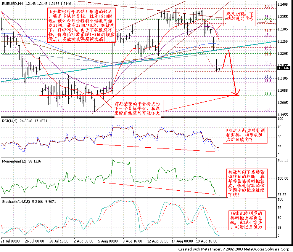Click time axis label 19 Aug 16:00

[x=207, y=241]
